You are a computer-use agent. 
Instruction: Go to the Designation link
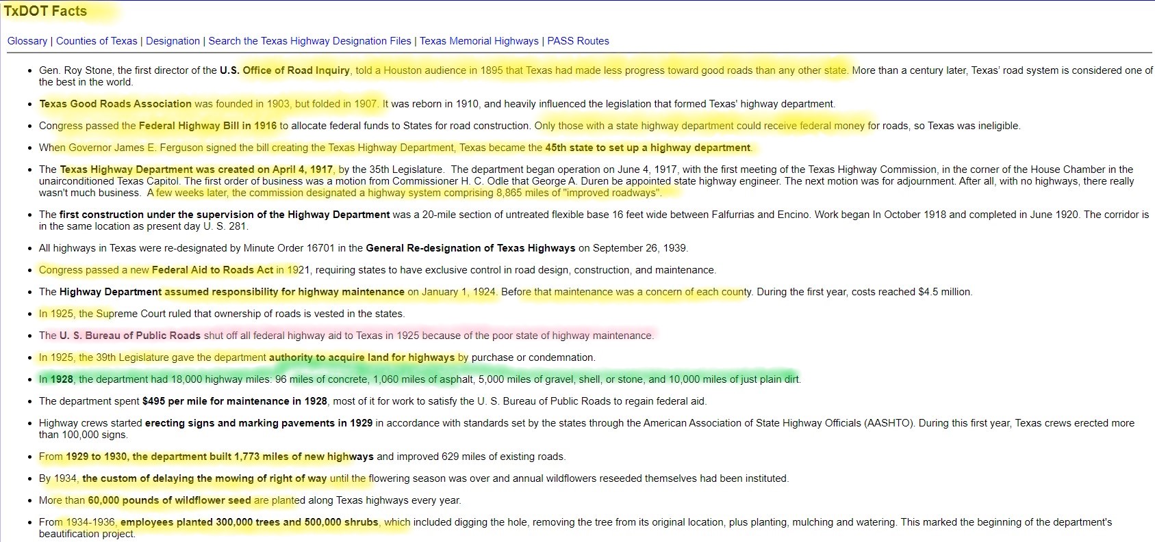pos(173,41)
